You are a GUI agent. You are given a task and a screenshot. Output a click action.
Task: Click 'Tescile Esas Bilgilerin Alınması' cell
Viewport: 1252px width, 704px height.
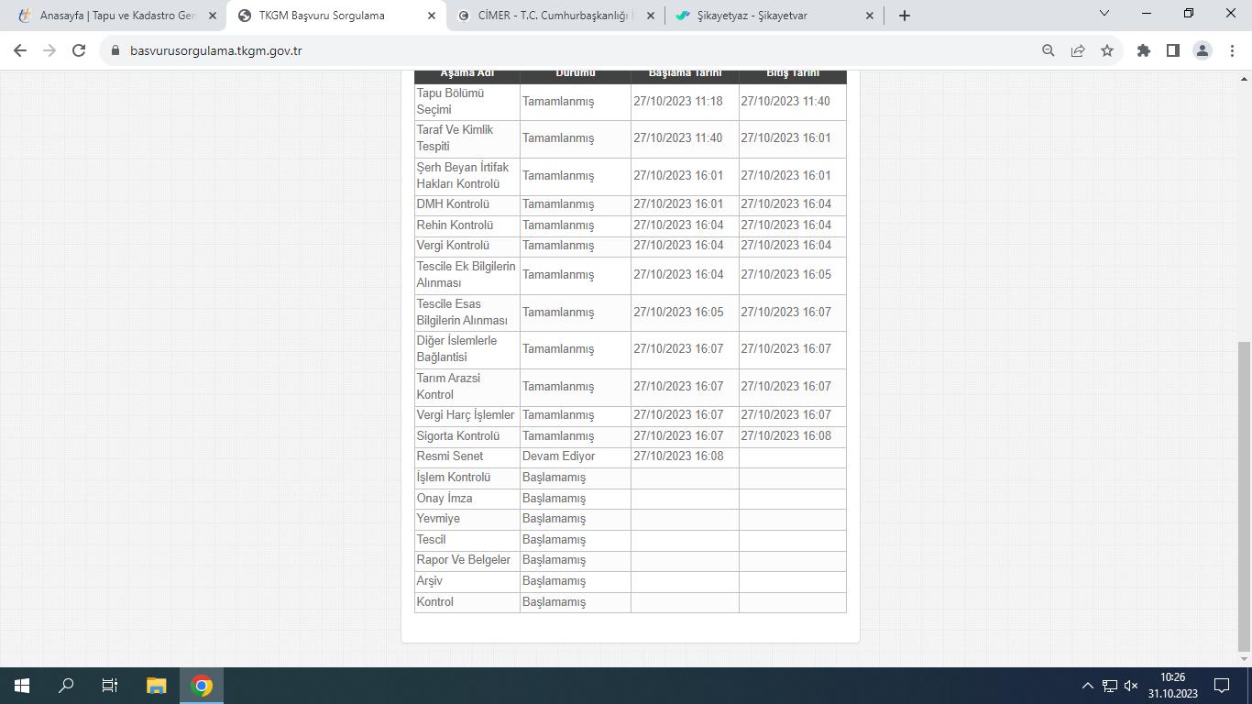click(x=467, y=313)
